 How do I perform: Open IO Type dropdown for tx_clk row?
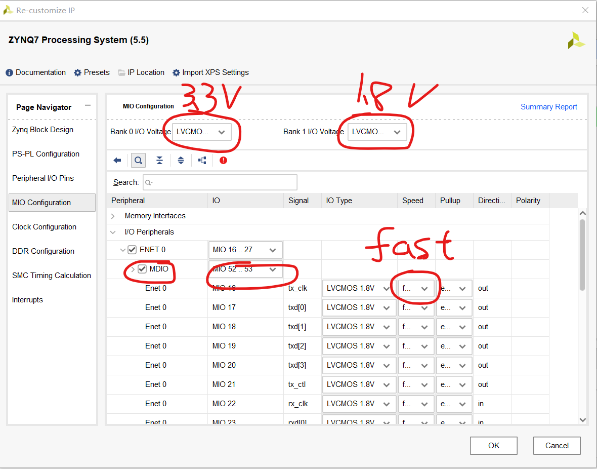(359, 289)
